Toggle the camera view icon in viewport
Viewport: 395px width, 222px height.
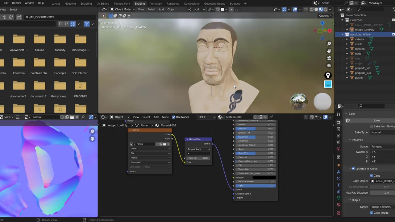tap(329, 58)
